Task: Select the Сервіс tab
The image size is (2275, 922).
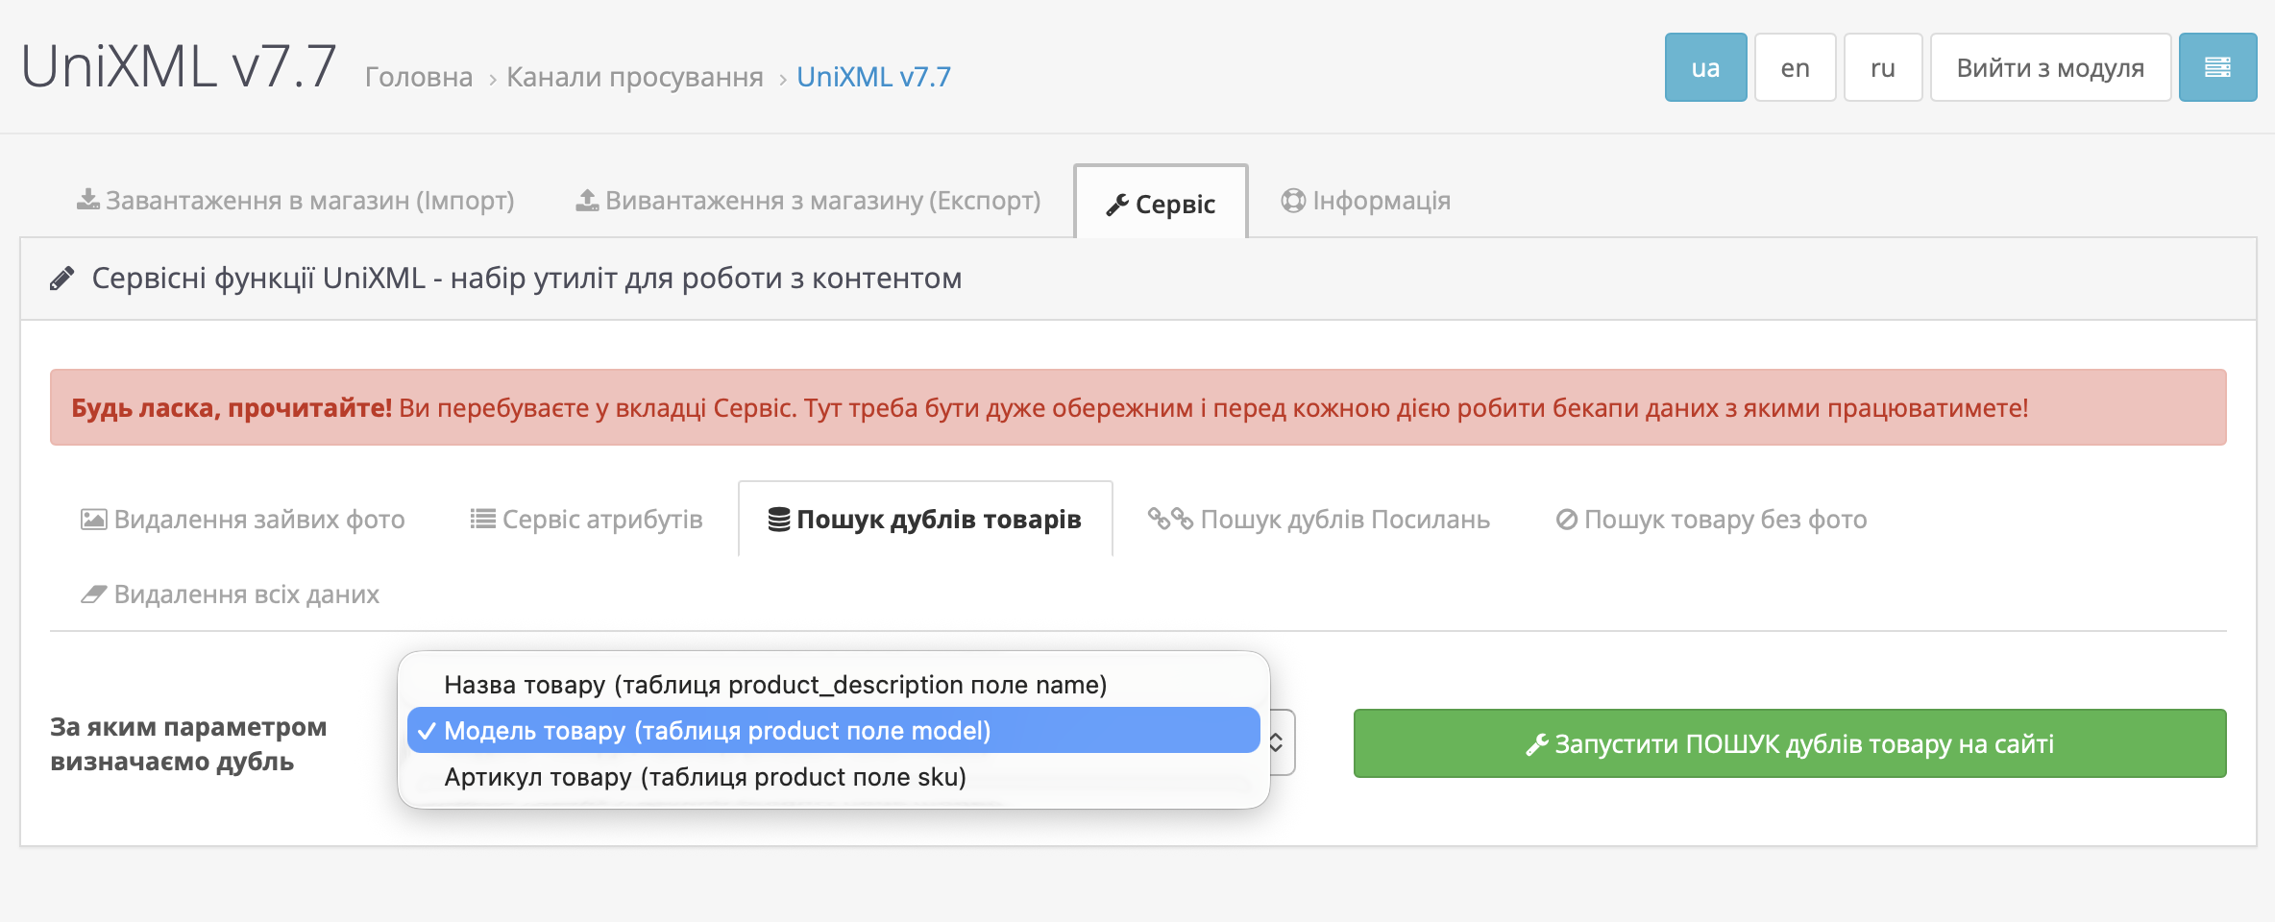Action: point(1161,203)
